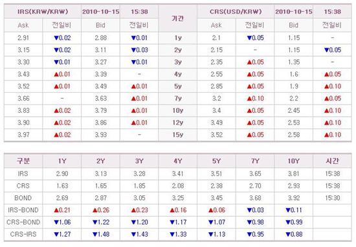This screenshot has height=247, width=356.
Task: Select the 10Y column header in lower table
Action: (x=294, y=161)
